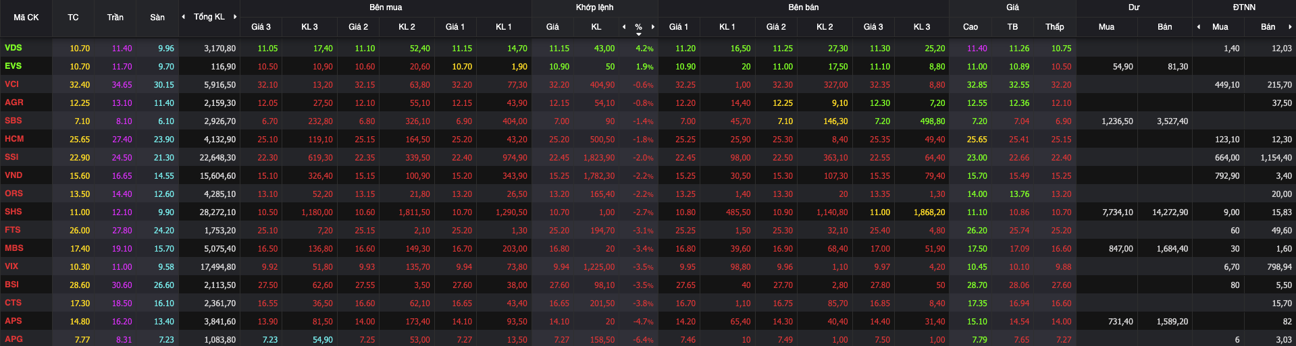Screen dimensions: 1296x346
Task: Click the Sàn column header
Action: point(157,18)
